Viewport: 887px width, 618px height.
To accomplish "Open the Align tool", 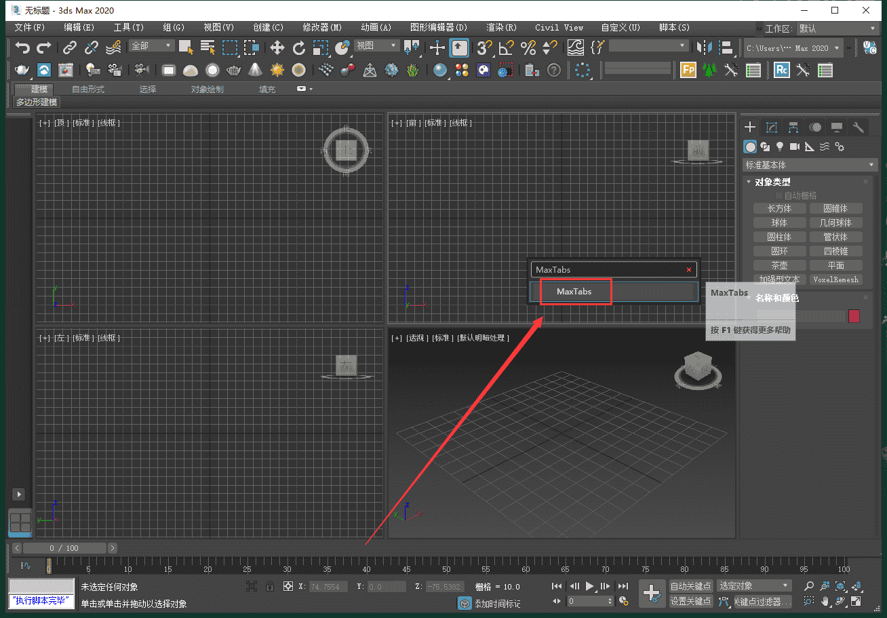I will 726,47.
